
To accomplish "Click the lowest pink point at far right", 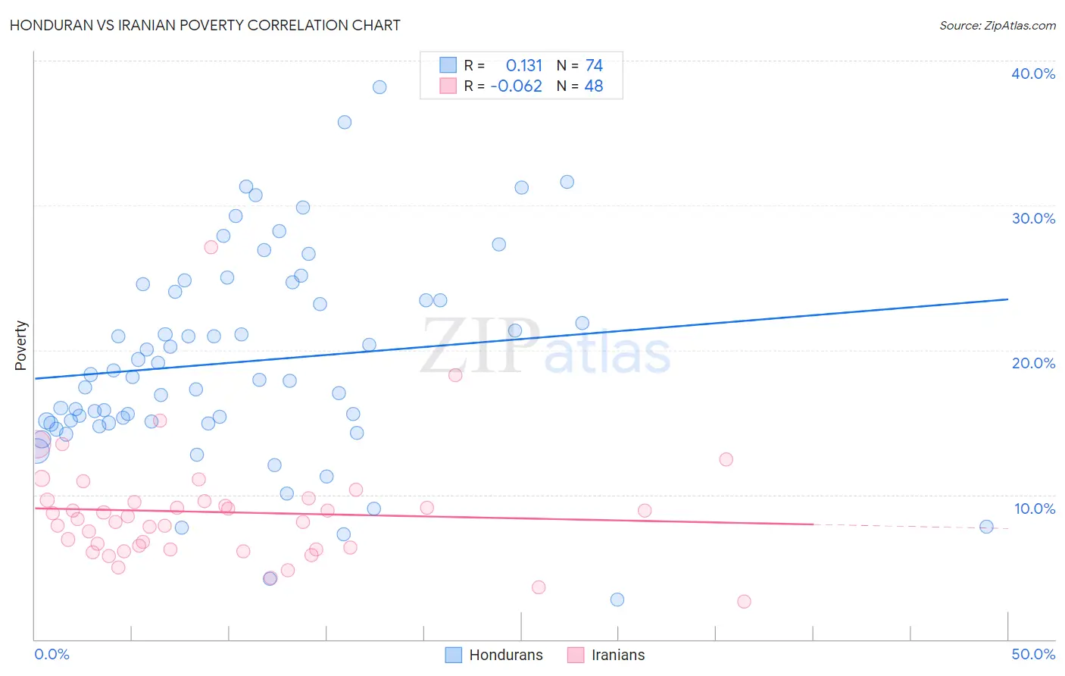I will point(744,601).
